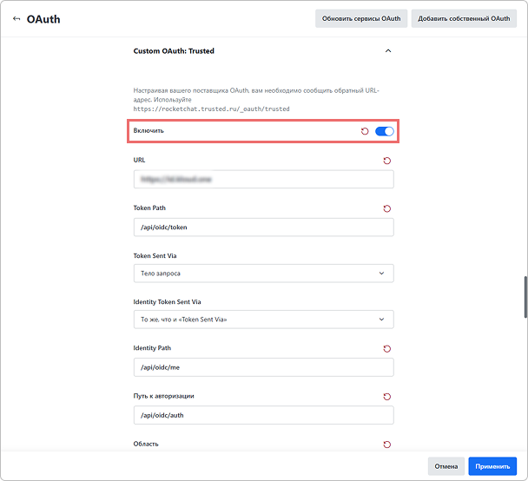Viewport: 528px width, 481px height.
Task: Click Добавить собственный OAuth button
Action: click(464, 18)
